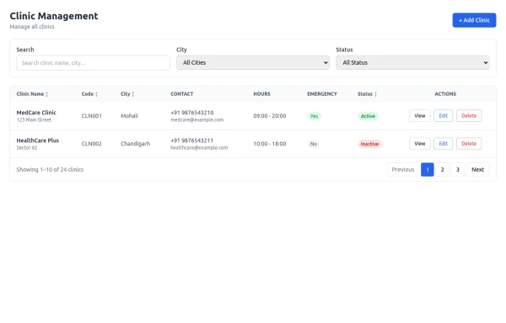Image resolution: width=506 pixels, height=323 pixels.
Task: Go to the Next page
Action: pyautogui.click(x=477, y=170)
